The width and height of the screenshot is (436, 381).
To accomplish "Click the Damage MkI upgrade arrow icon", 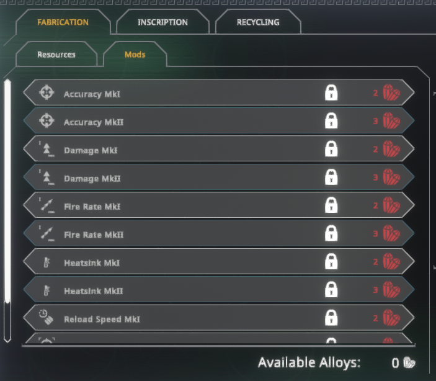I will coord(47,150).
